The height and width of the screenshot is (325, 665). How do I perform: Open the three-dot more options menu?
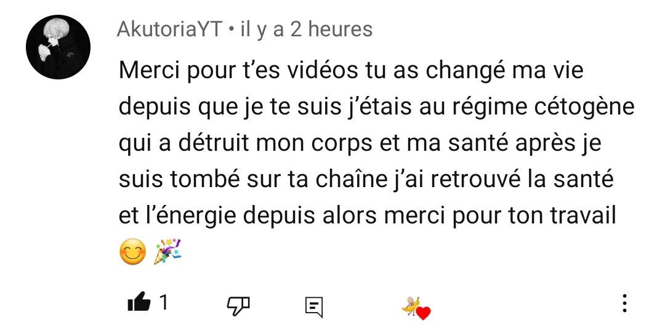coord(624,303)
